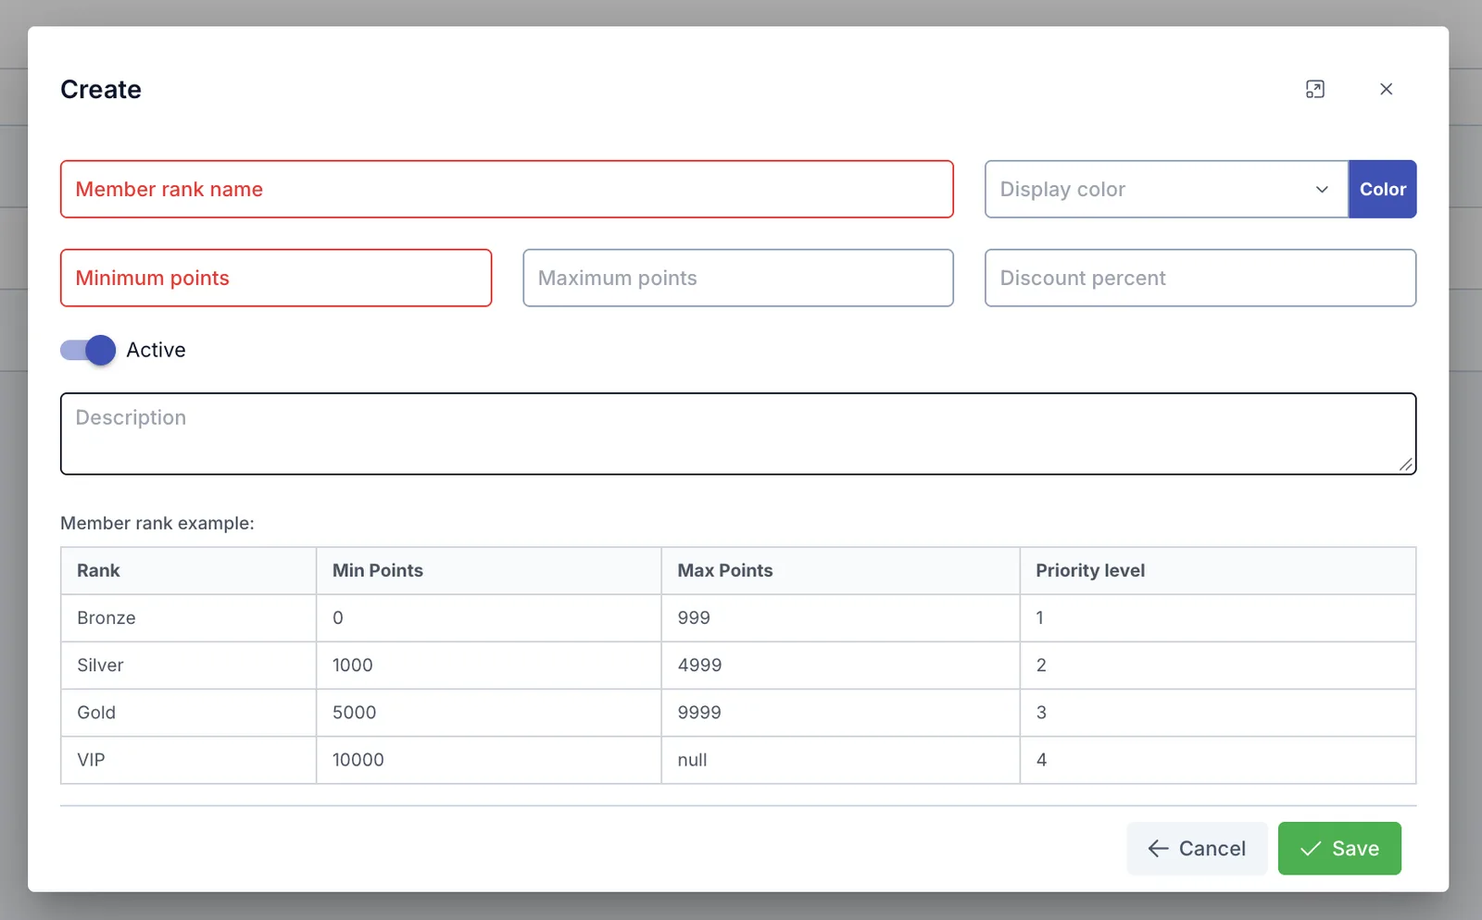Click the Rank column header
Screen dimensions: 1482x920
click(x=189, y=570)
